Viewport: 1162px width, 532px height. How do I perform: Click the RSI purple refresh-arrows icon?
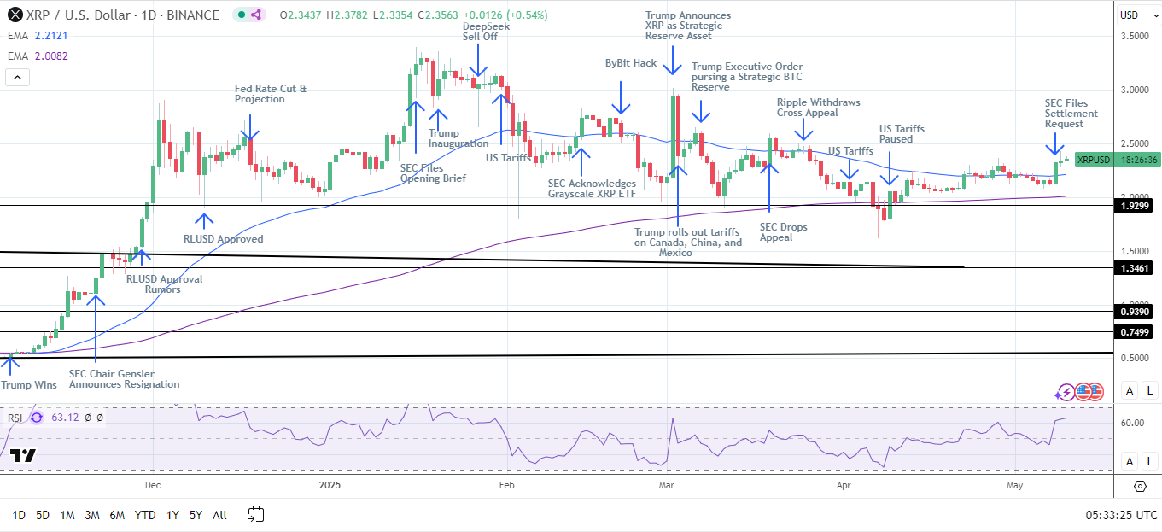click(x=37, y=418)
